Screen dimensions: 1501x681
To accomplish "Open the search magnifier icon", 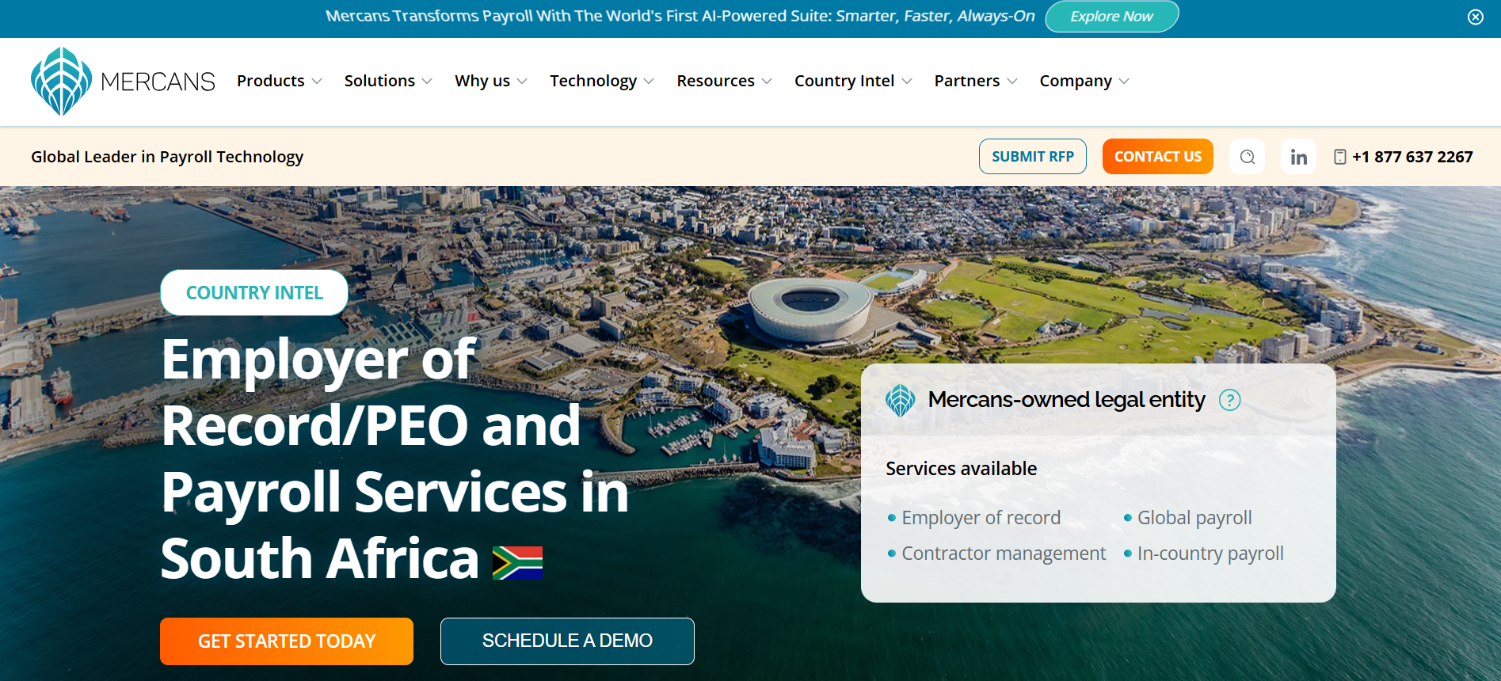I will 1248,157.
